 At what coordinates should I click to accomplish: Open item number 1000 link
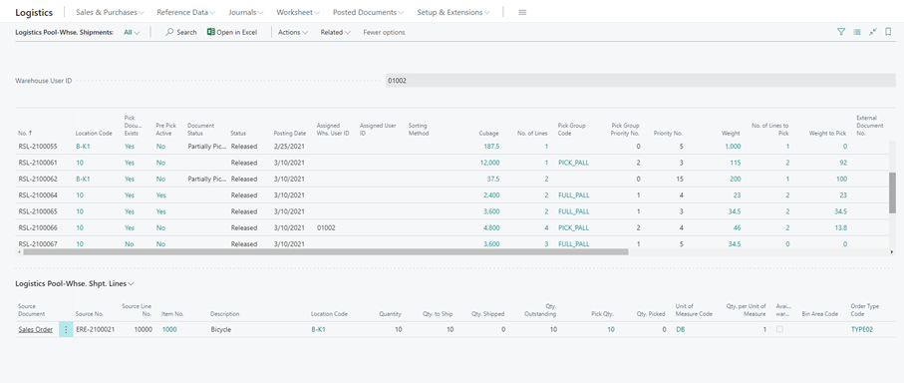[168, 329]
